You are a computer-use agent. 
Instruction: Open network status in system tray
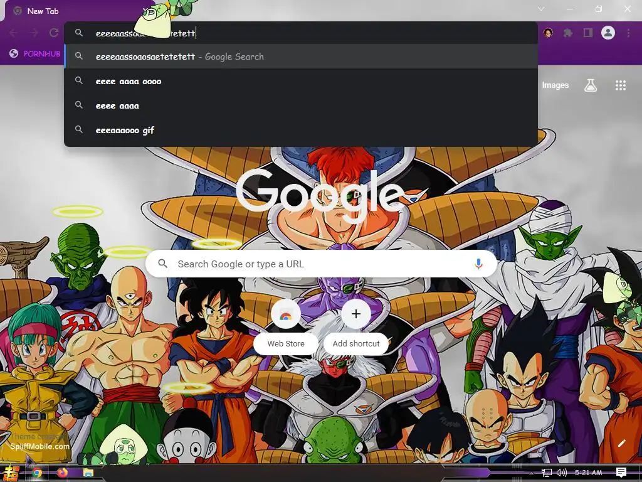[547, 473]
